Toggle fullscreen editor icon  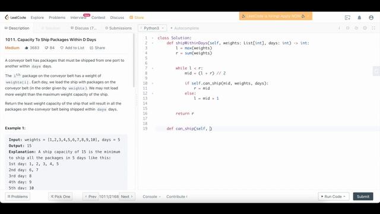click(373, 28)
